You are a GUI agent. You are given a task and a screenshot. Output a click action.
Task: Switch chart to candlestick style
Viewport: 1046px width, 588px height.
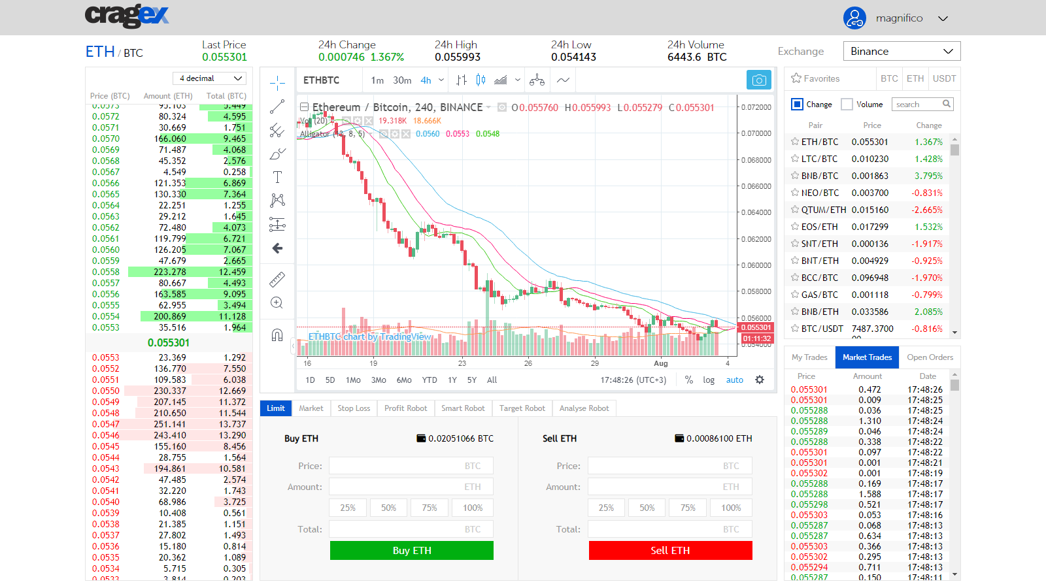pos(481,80)
